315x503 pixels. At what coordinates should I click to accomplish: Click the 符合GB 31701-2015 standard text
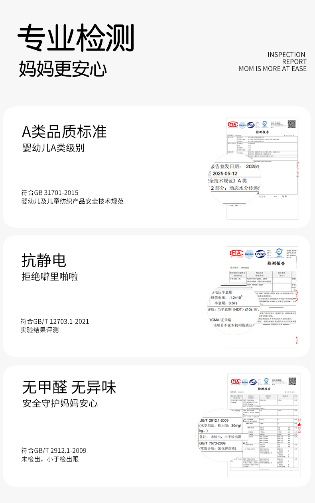coord(50,193)
